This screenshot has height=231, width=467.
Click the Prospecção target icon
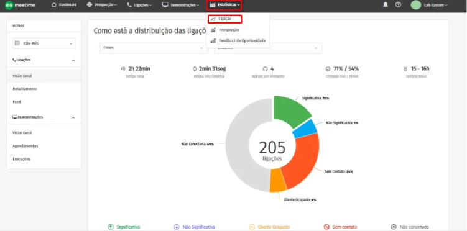[90, 5]
